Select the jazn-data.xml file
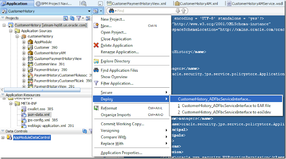 [x=39, y=114]
